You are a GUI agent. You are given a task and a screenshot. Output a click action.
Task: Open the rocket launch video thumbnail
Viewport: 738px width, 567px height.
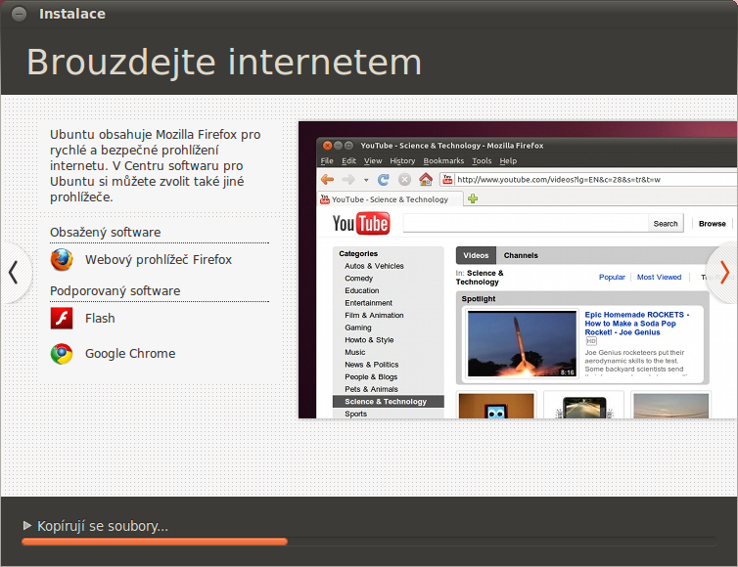(x=522, y=344)
